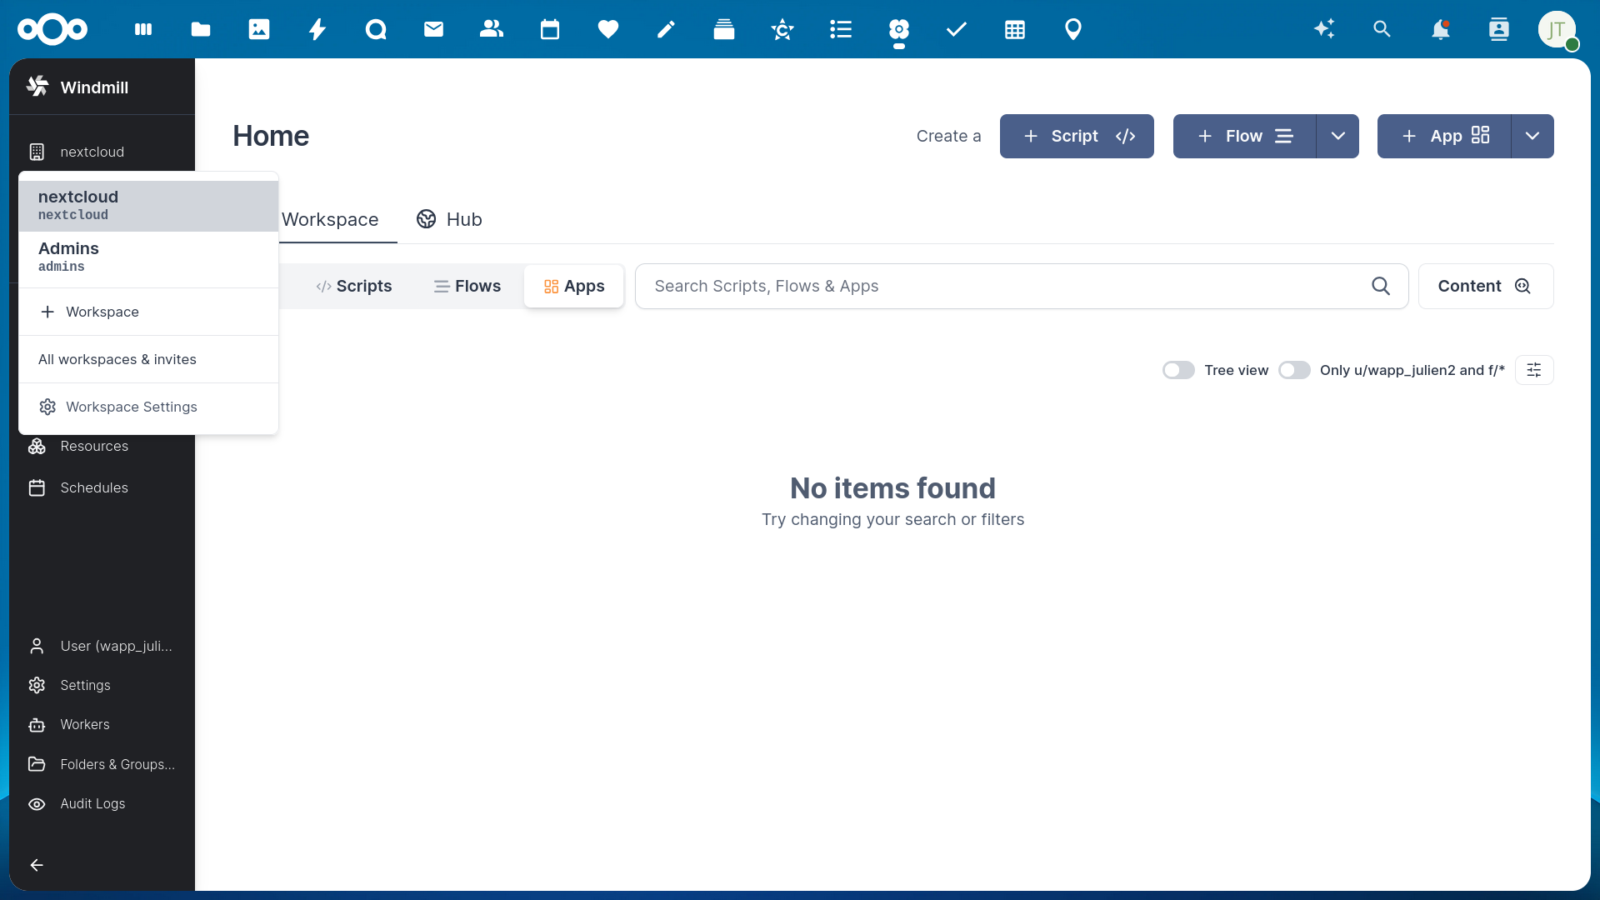Open the Nextcloud Assistant sparkles icon
The width and height of the screenshot is (1600, 900).
1324,29
